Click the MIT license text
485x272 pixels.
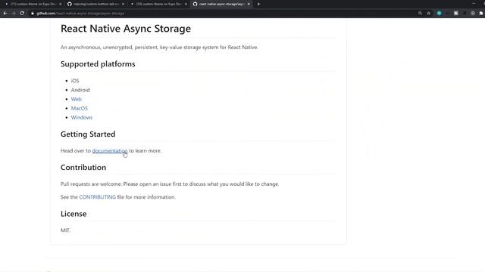[x=65, y=230]
